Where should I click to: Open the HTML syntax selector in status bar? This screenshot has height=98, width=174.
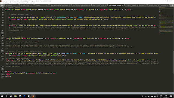[169, 93]
